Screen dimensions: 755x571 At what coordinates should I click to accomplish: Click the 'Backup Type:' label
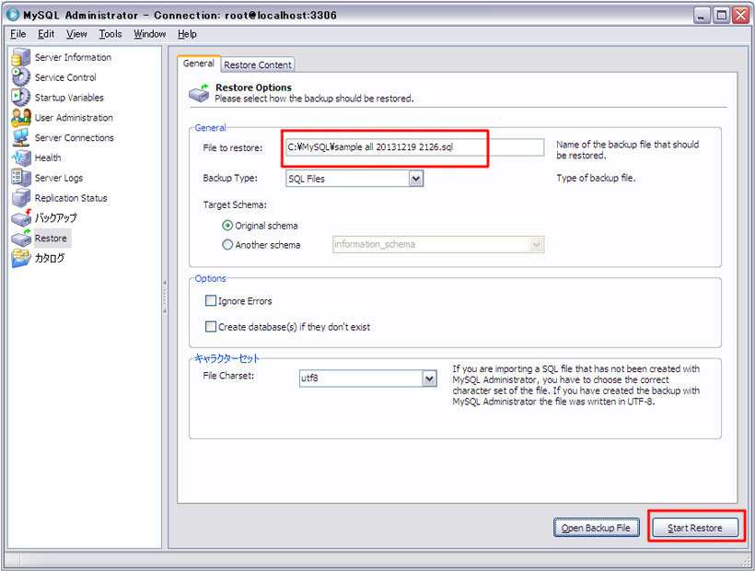click(x=230, y=178)
